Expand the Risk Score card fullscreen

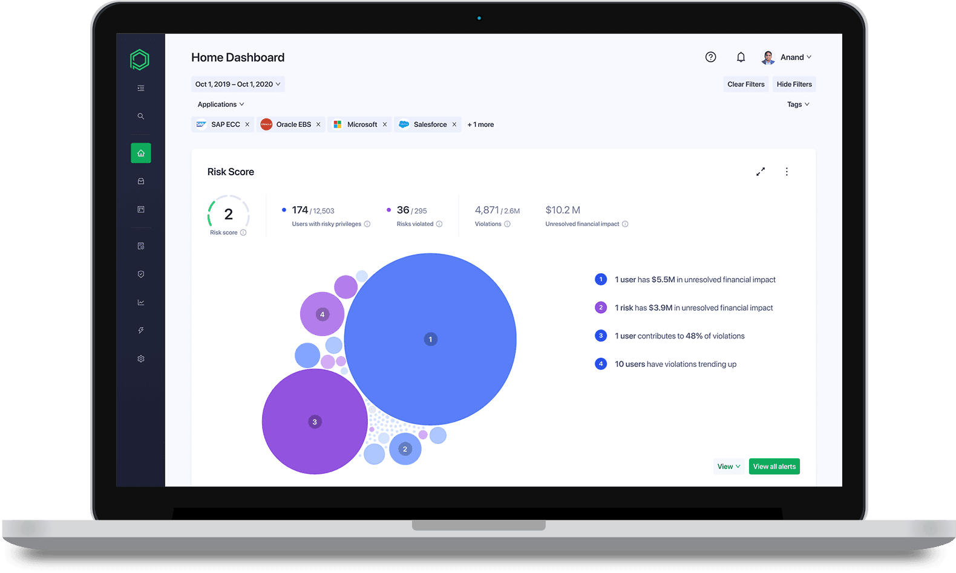click(761, 172)
